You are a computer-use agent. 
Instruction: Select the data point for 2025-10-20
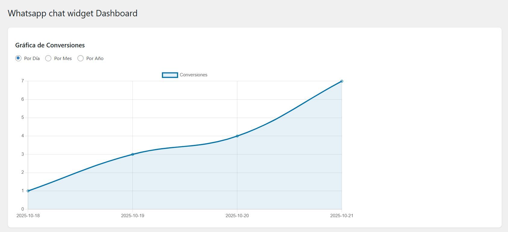coord(237,136)
